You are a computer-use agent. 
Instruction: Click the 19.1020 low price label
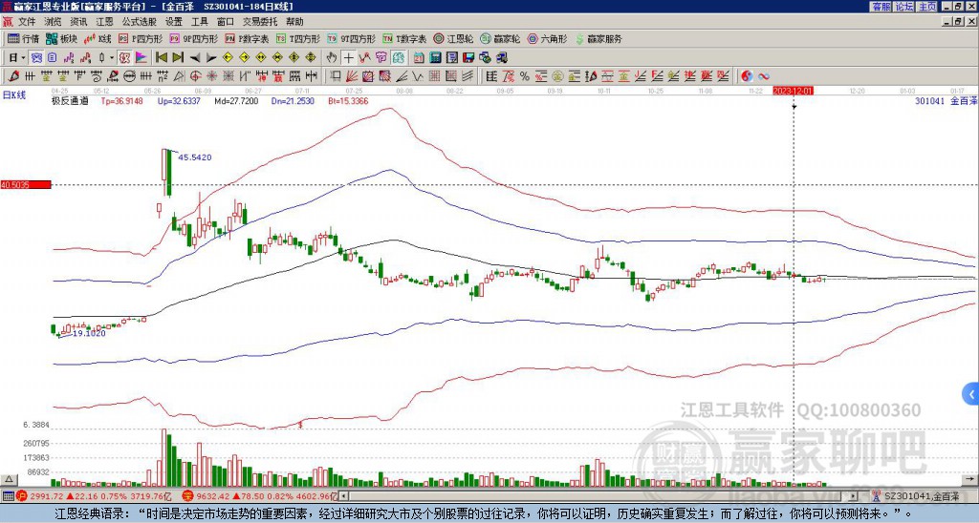coord(89,333)
